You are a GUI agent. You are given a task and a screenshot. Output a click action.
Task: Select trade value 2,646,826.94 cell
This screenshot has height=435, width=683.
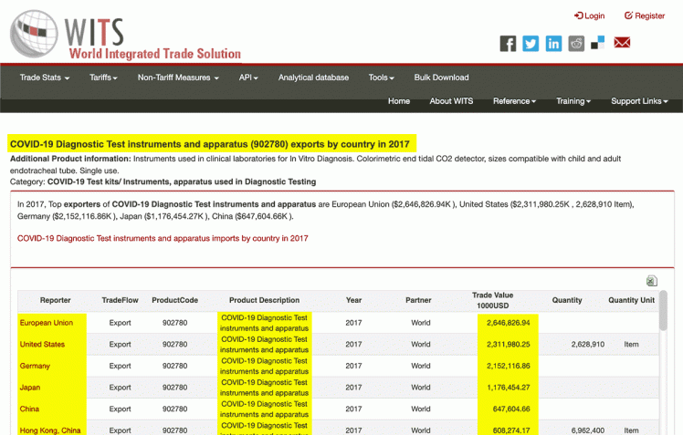click(x=509, y=323)
